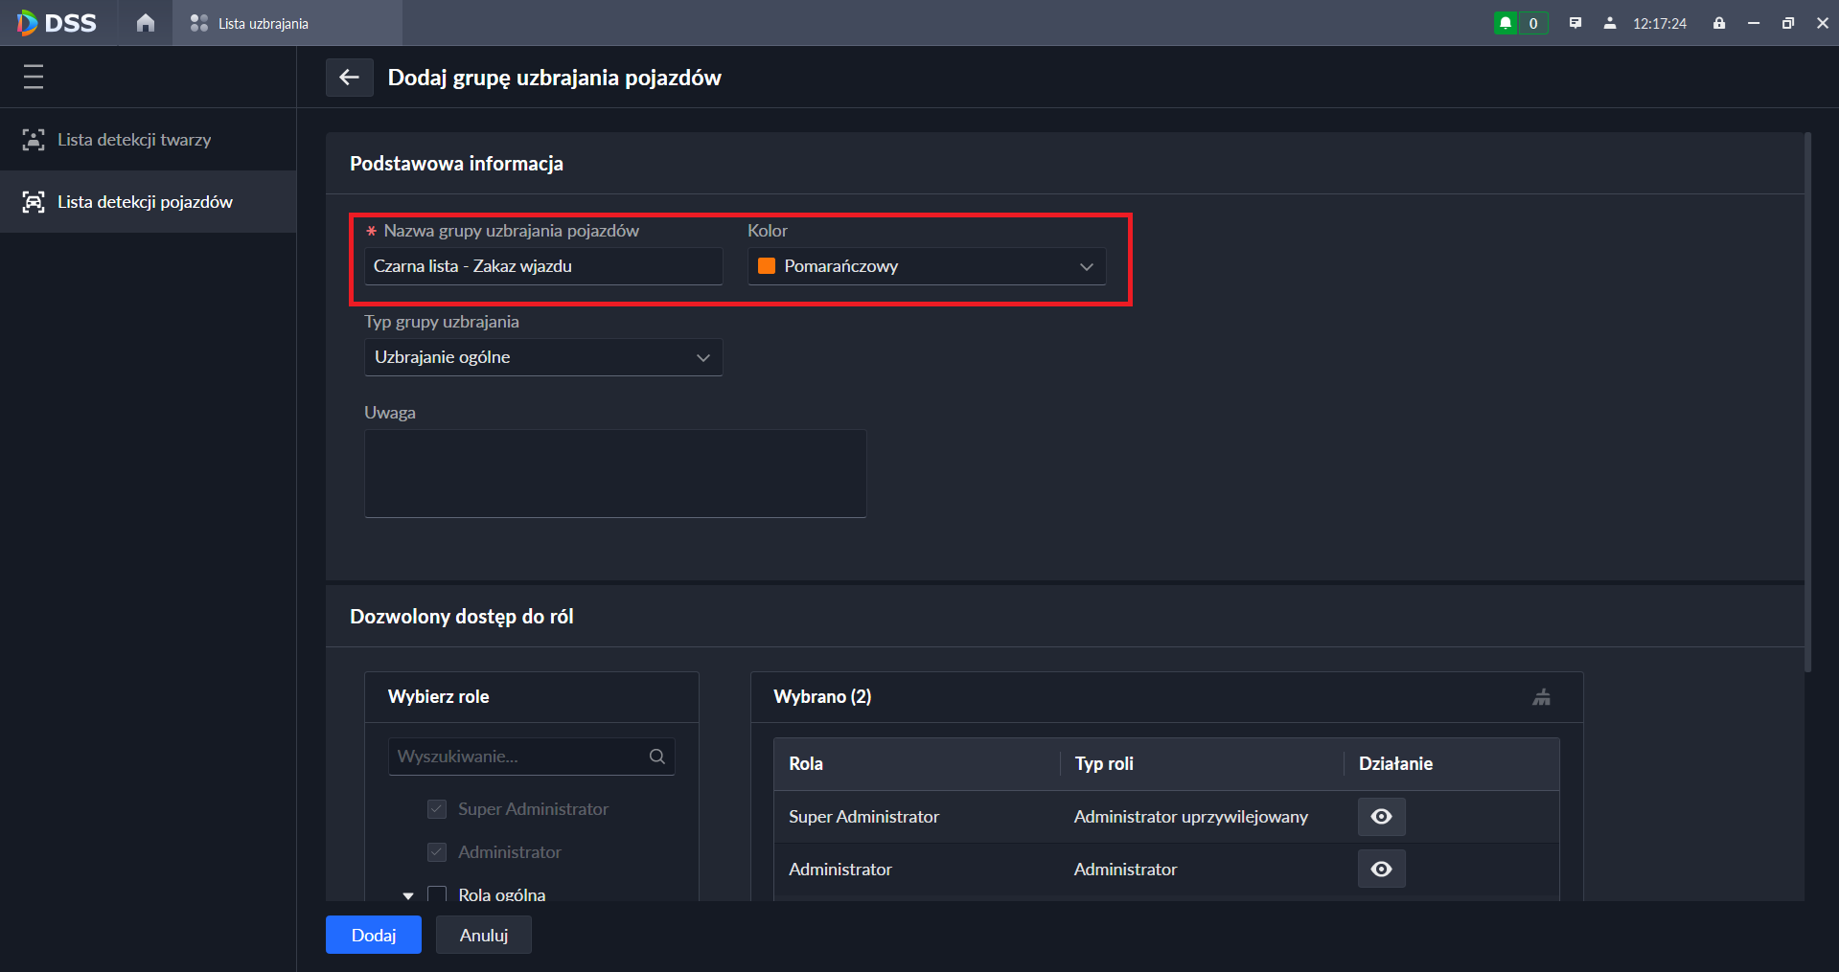Click the message icon in top bar

click(1575, 23)
